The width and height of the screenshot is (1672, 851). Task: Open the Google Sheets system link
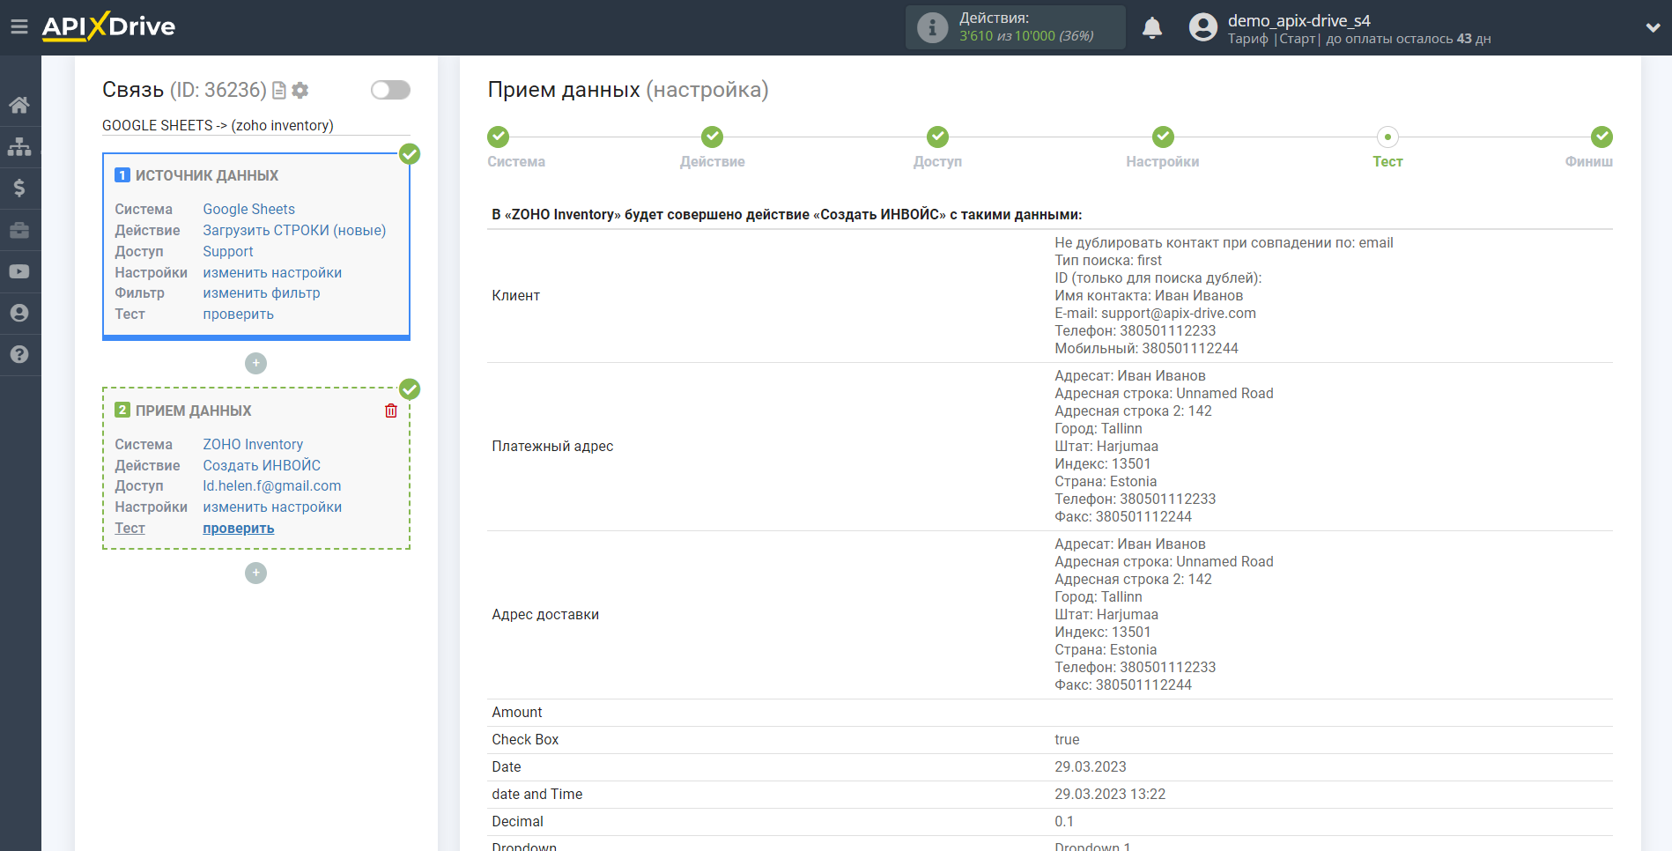[248, 209]
